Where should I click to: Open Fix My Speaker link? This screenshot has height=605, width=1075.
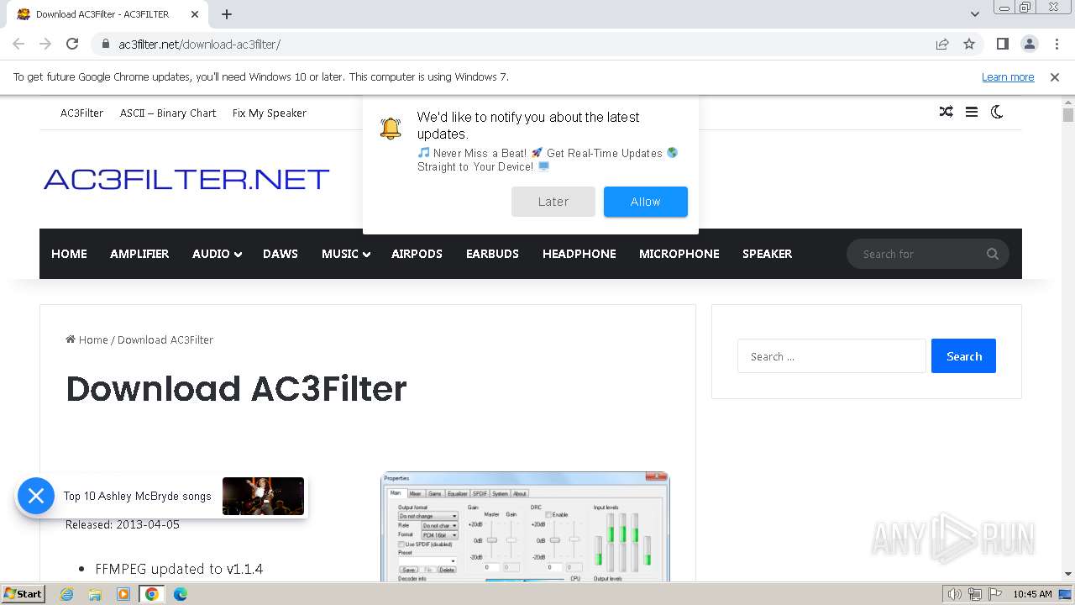tap(270, 113)
